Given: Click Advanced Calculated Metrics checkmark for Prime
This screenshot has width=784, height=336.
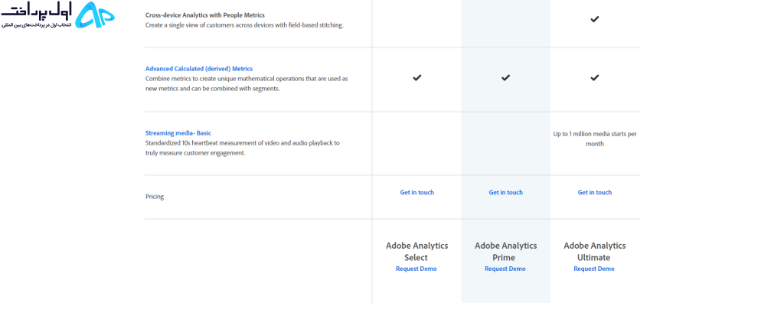Looking at the screenshot, I should tap(505, 77).
